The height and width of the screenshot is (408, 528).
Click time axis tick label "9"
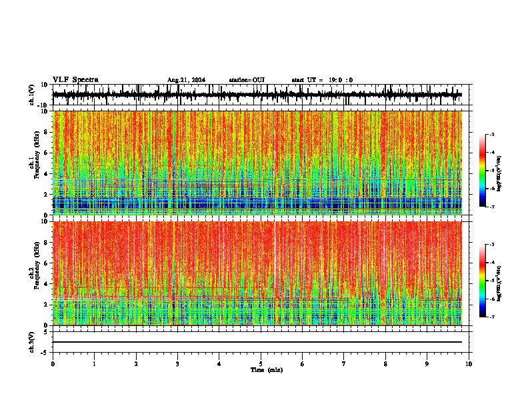[x=427, y=364]
